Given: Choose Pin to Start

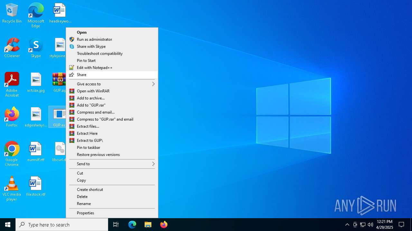Looking at the screenshot, I should (x=112, y=61).
